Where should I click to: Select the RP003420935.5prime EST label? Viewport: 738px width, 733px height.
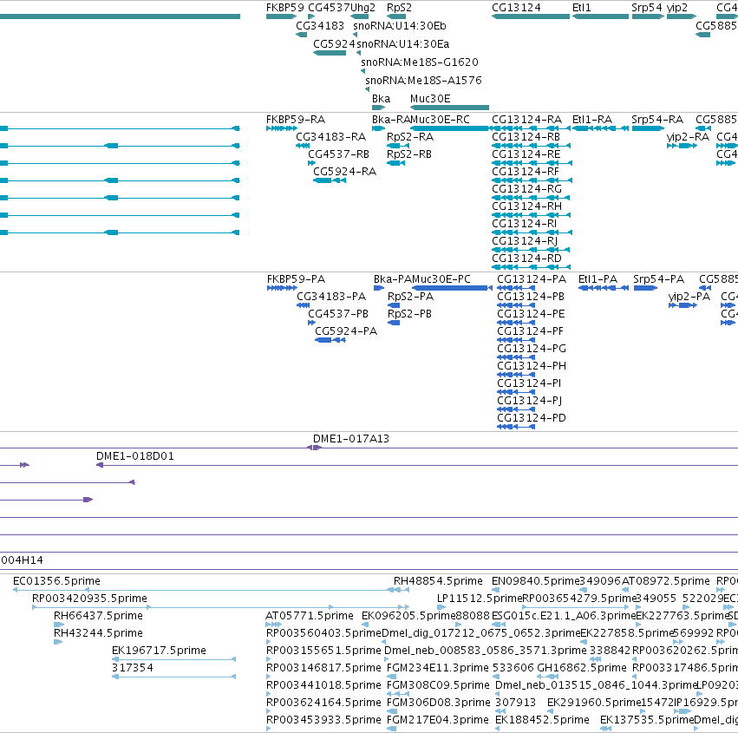89,599
